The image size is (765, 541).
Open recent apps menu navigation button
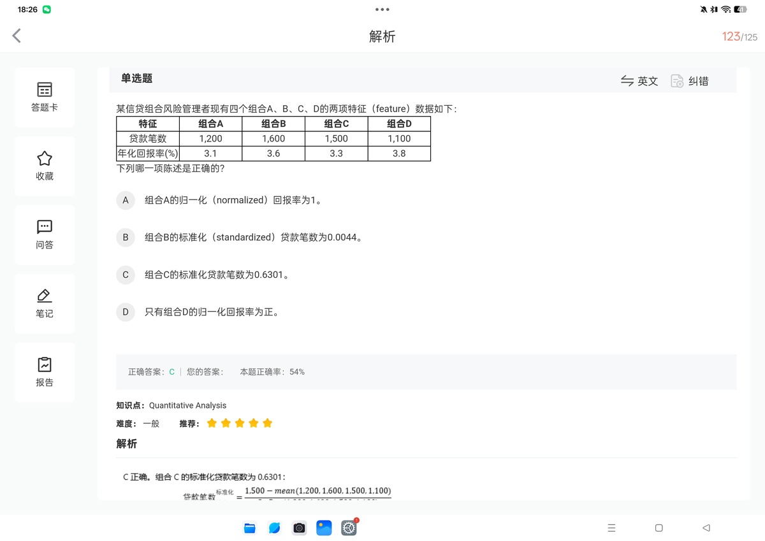tap(611, 528)
